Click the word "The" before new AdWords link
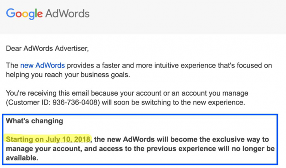The height and width of the screenshot is (168, 286). tap(12, 65)
